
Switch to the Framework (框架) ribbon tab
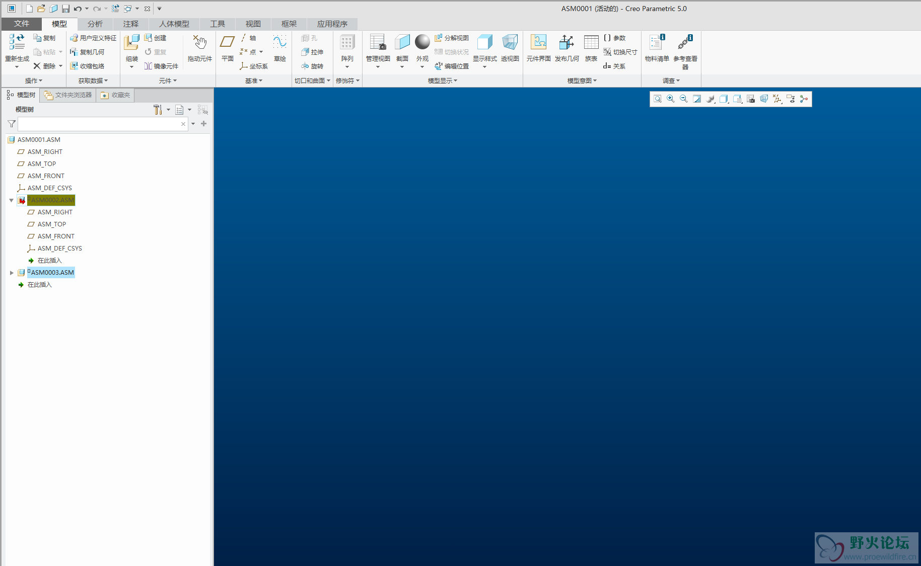pos(289,24)
